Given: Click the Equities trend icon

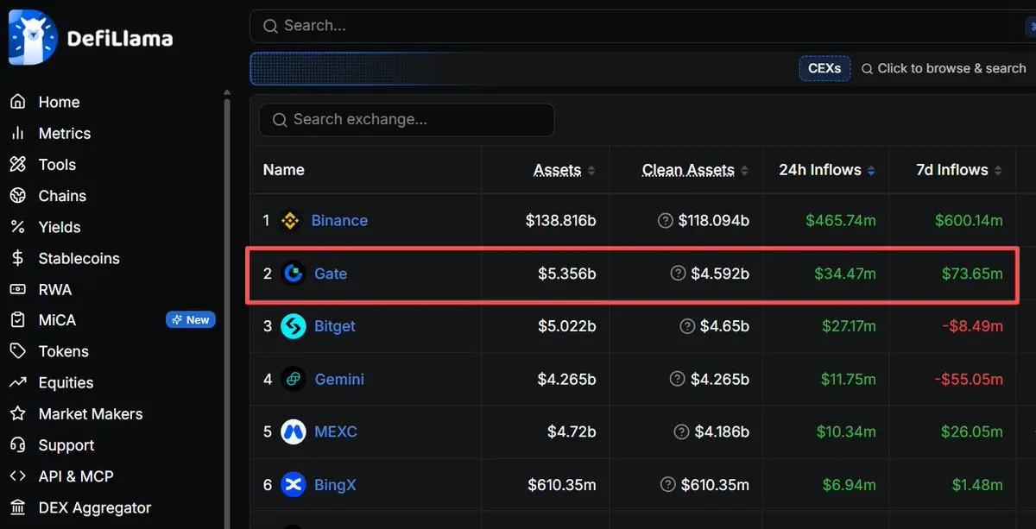Looking at the screenshot, I should point(17,382).
